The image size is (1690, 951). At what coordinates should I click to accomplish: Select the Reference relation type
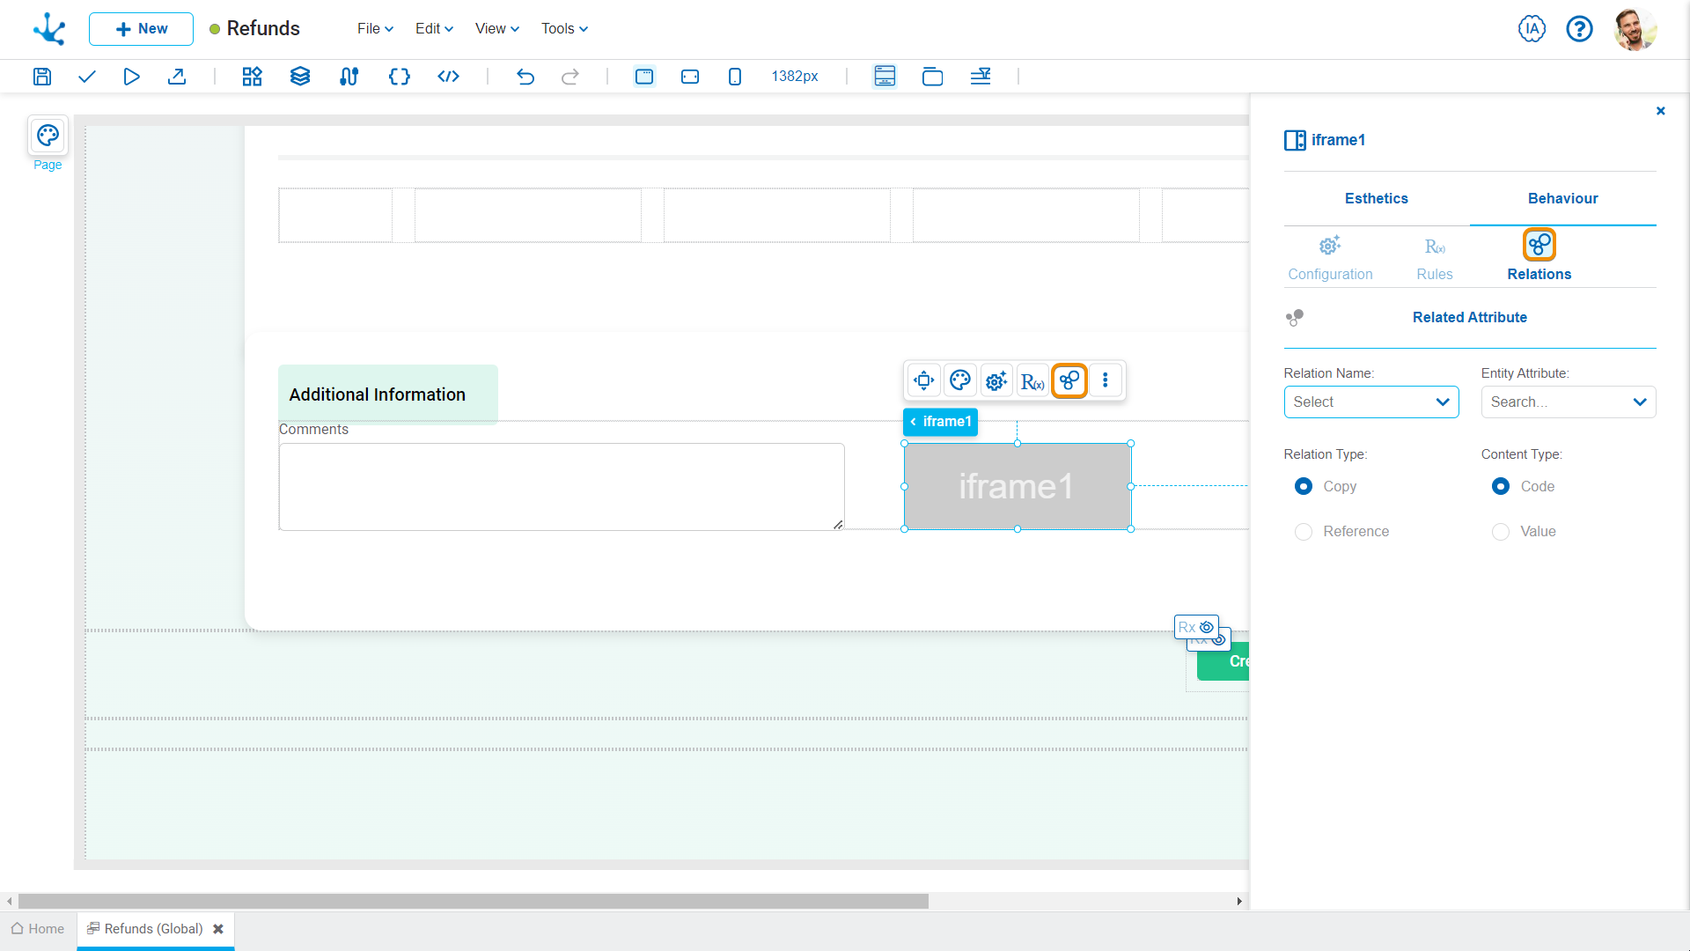(x=1304, y=532)
